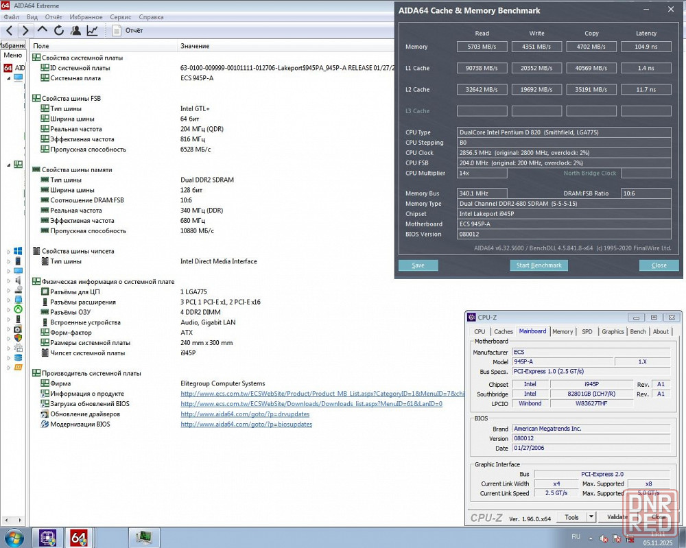686x548 pixels.
Task: Switch to the SPD tab in CPU-Z
Action: [x=587, y=331]
